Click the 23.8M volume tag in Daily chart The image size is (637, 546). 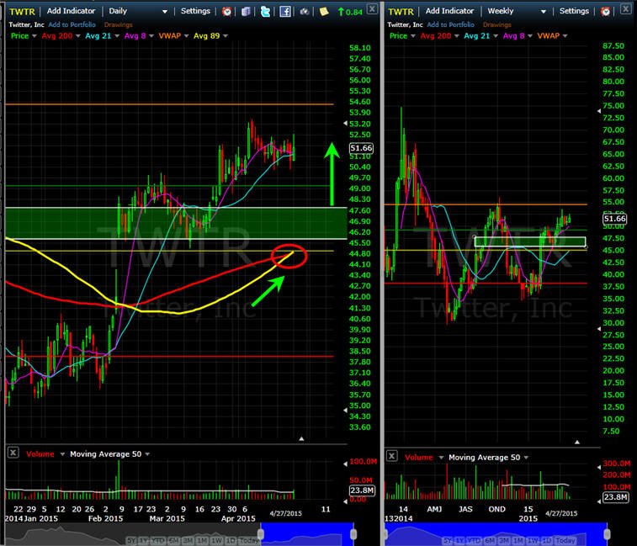pyautogui.click(x=361, y=490)
